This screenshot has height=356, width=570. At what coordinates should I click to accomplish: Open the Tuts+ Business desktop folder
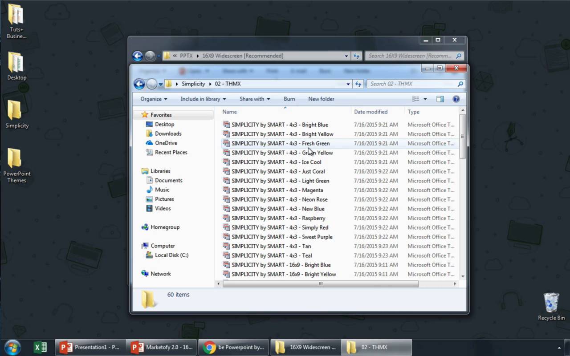[16, 21]
